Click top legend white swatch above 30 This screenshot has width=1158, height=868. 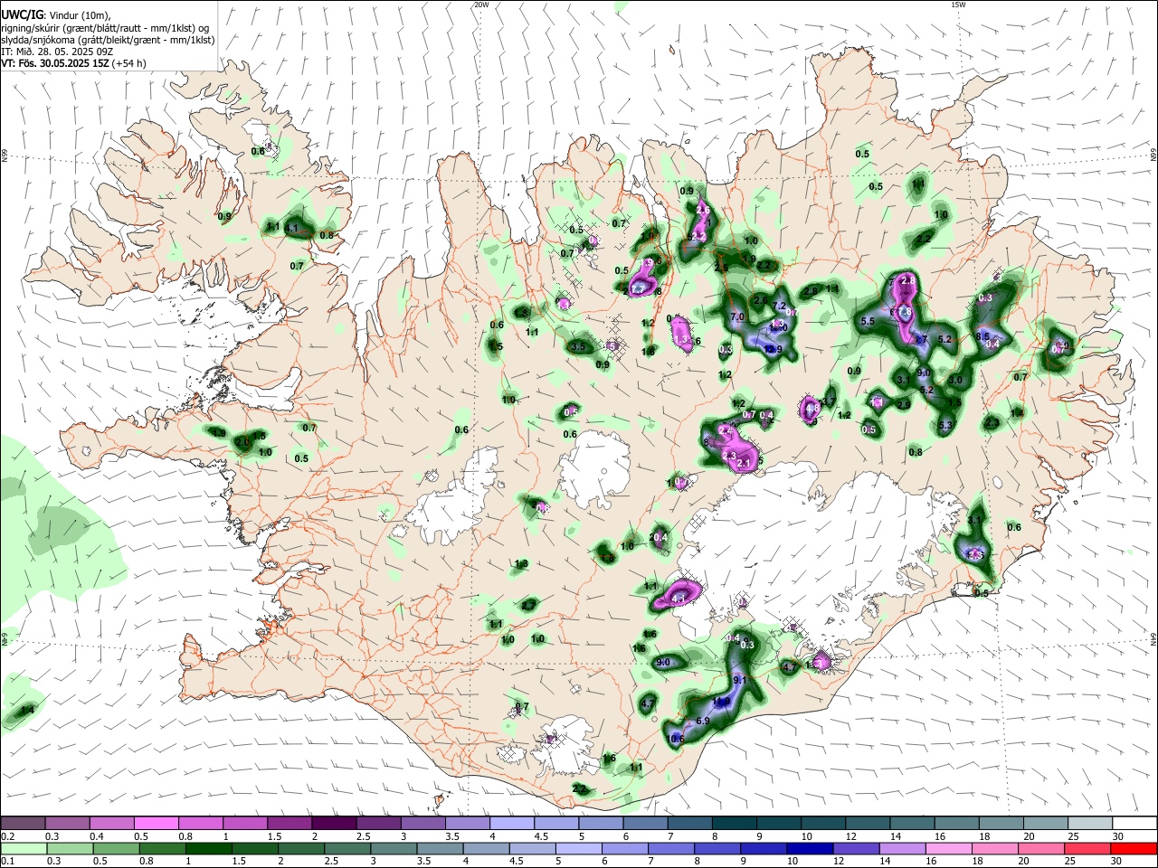pyautogui.click(x=1135, y=823)
